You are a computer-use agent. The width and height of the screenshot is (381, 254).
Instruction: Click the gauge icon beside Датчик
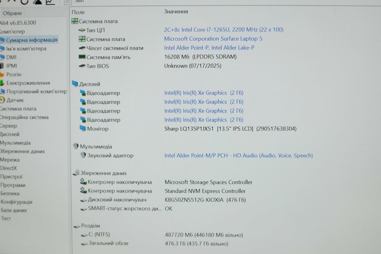click(2, 100)
